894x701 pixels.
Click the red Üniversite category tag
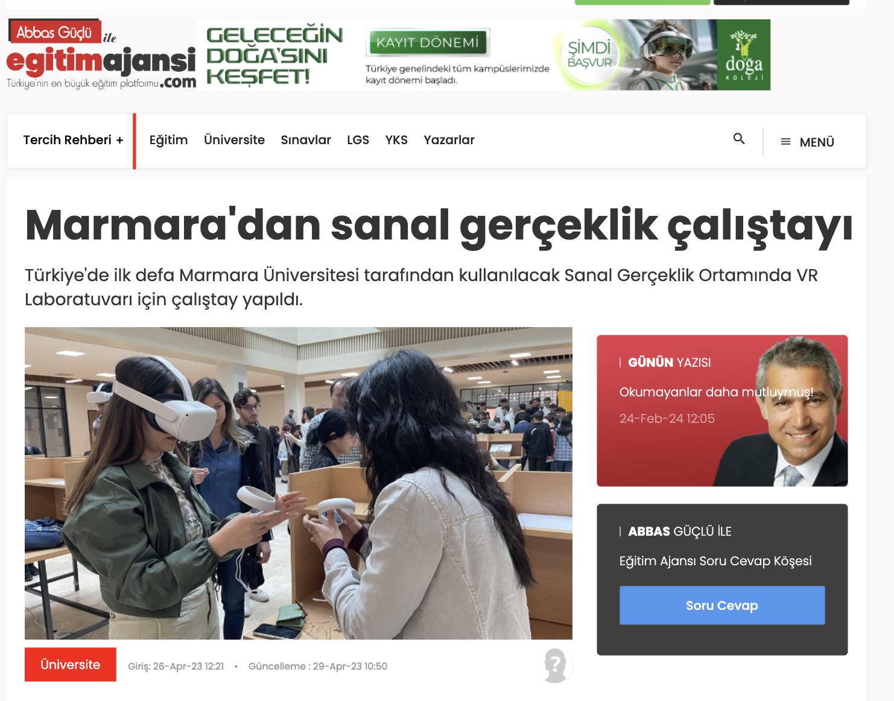71,664
